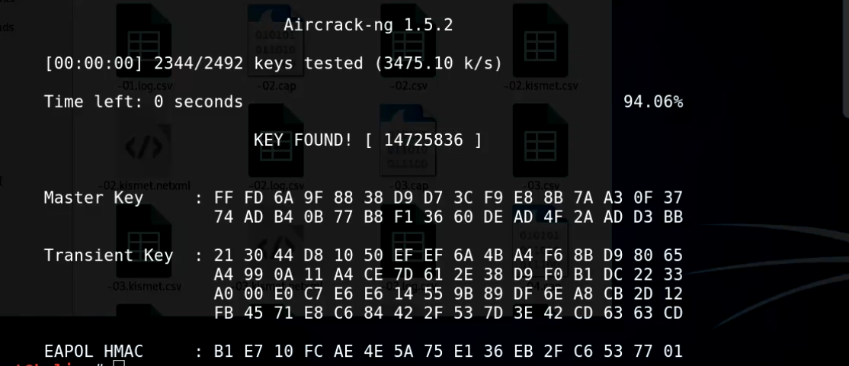The width and height of the screenshot is (849, 366).
Task: Select the -03.kismet.csv file icon
Action: (143, 241)
